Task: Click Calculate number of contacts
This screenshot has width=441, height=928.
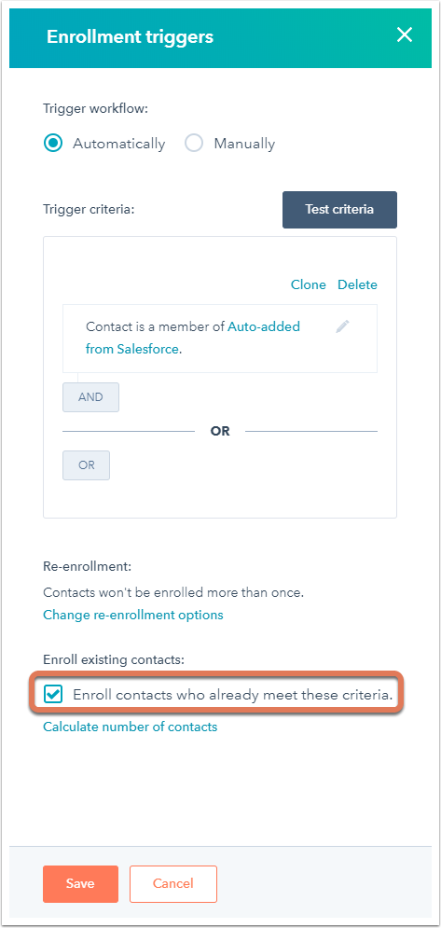Action: tap(131, 727)
